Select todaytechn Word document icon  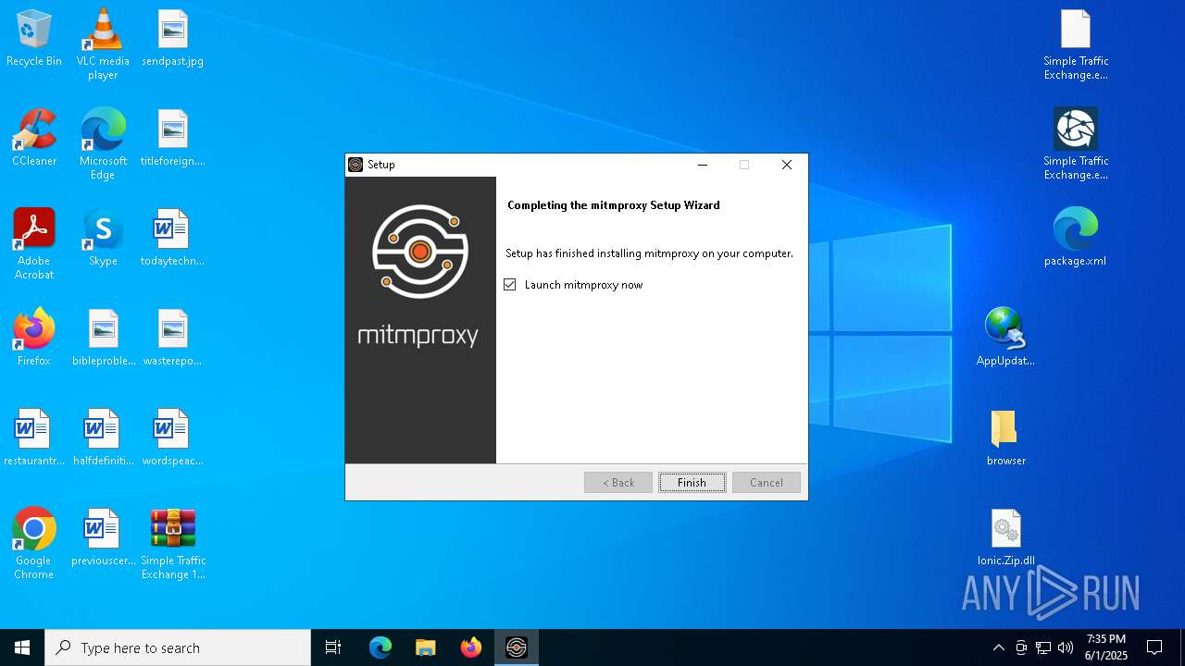coord(172,238)
